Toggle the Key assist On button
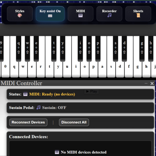 [x=50, y=14]
